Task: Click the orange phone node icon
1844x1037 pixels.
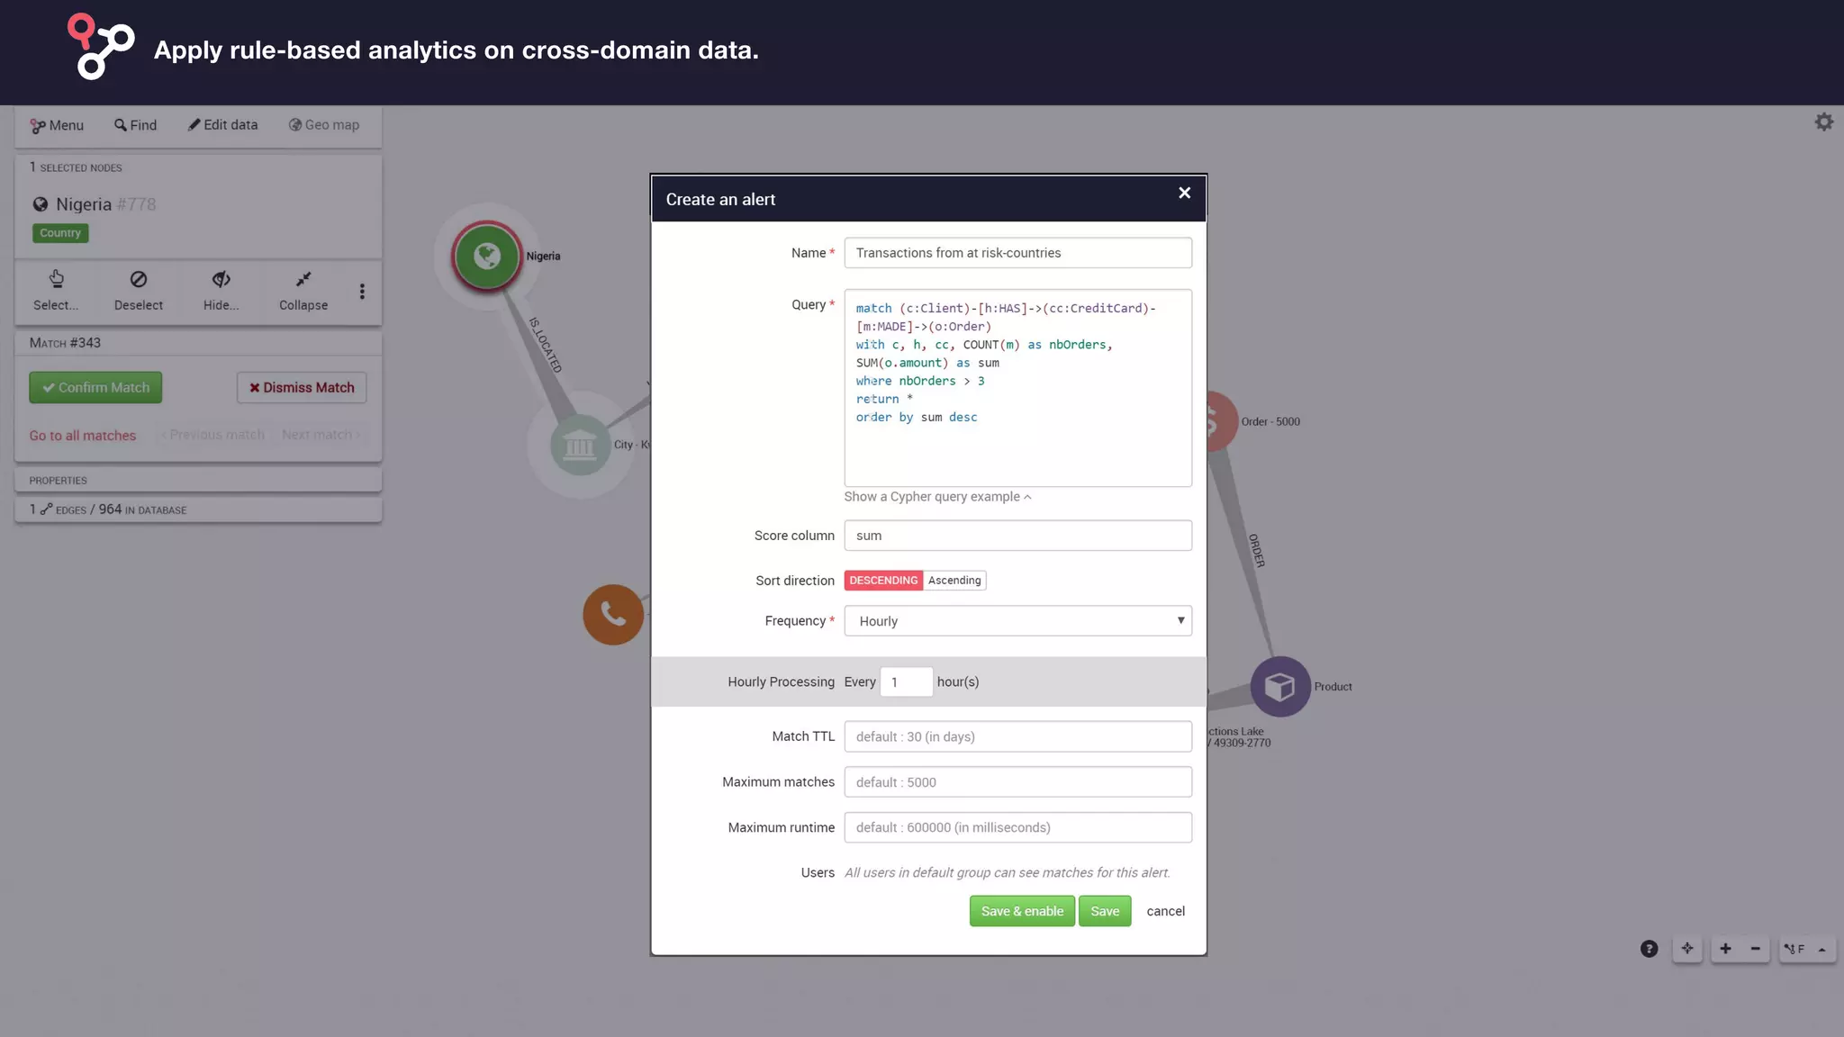Action: [613, 615]
